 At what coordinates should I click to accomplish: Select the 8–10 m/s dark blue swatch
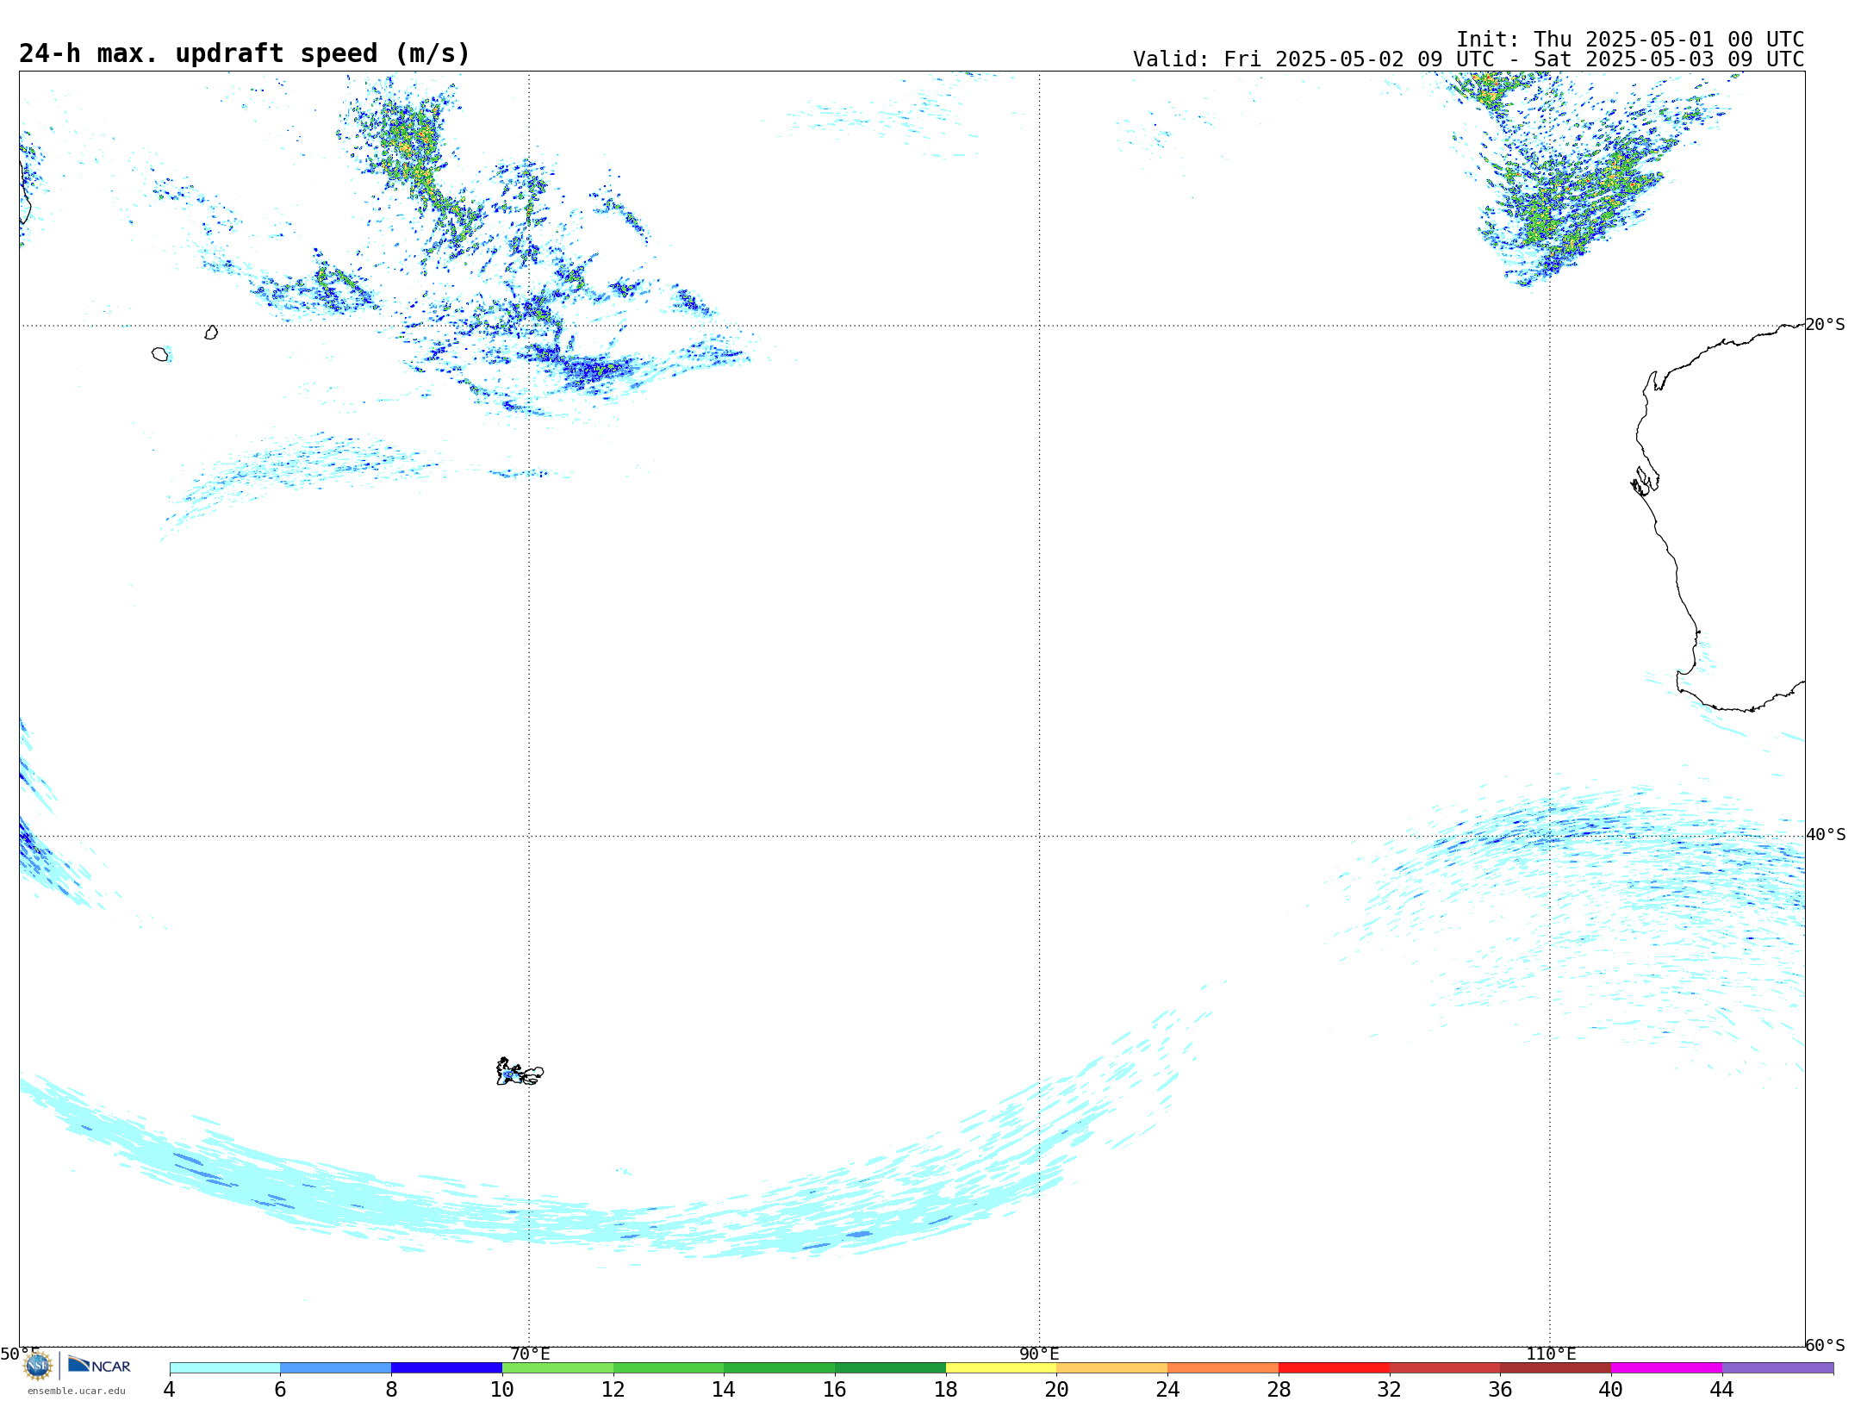click(447, 1367)
